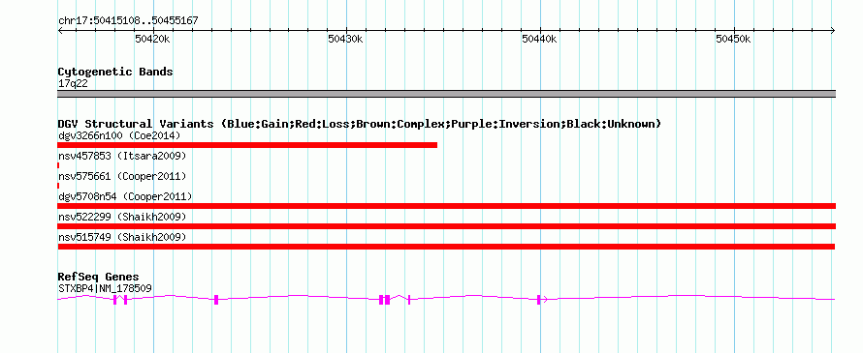Select the red bar for nsv515749

click(x=446, y=247)
